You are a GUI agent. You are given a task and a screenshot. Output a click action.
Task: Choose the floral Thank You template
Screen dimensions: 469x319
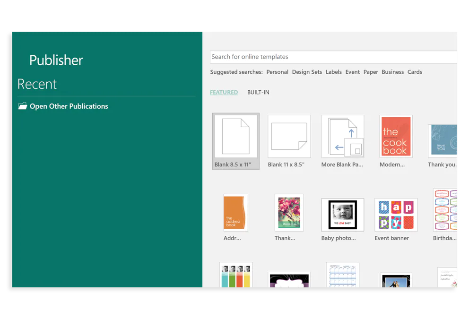289,213
